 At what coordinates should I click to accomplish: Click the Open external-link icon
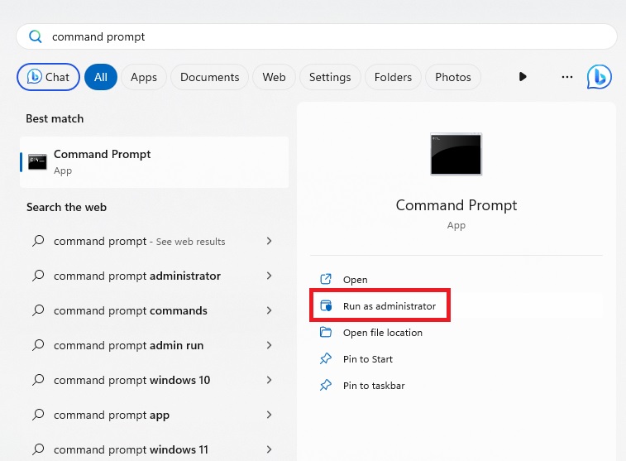pos(326,279)
